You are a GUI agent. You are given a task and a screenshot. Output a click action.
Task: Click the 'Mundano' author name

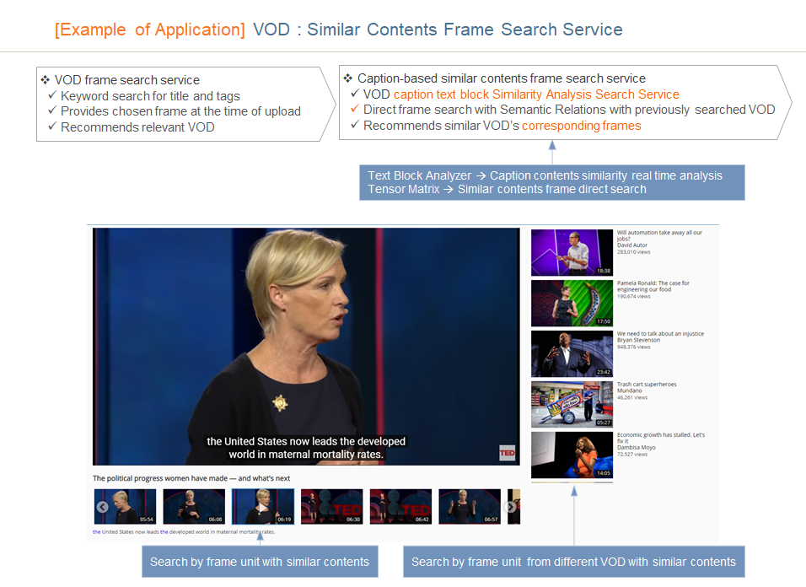tap(629, 390)
